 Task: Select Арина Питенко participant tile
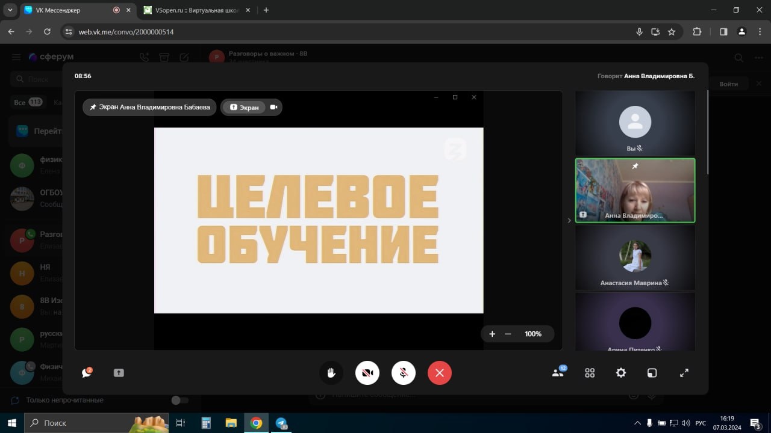(635, 321)
